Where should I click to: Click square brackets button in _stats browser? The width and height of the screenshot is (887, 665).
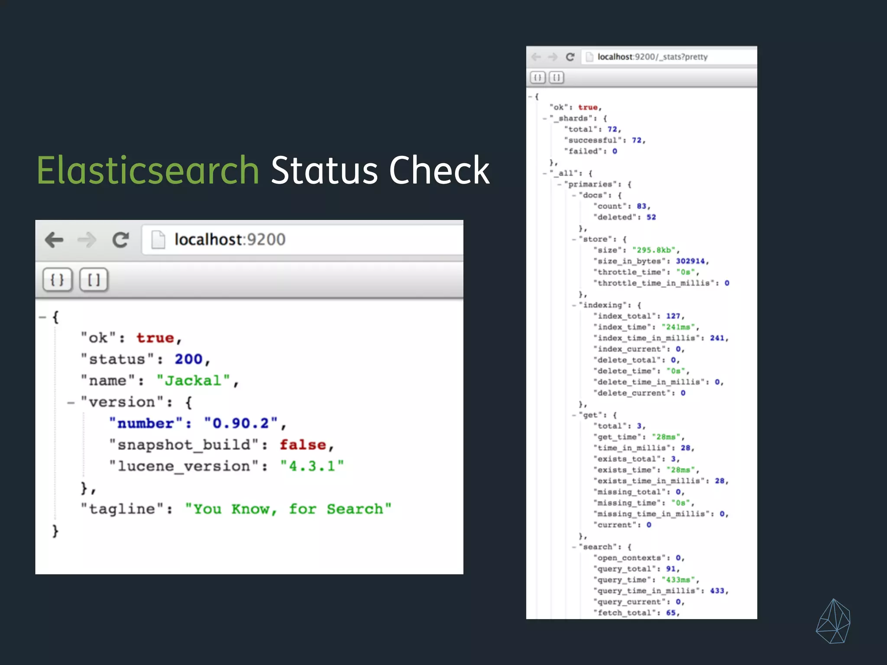coord(557,77)
